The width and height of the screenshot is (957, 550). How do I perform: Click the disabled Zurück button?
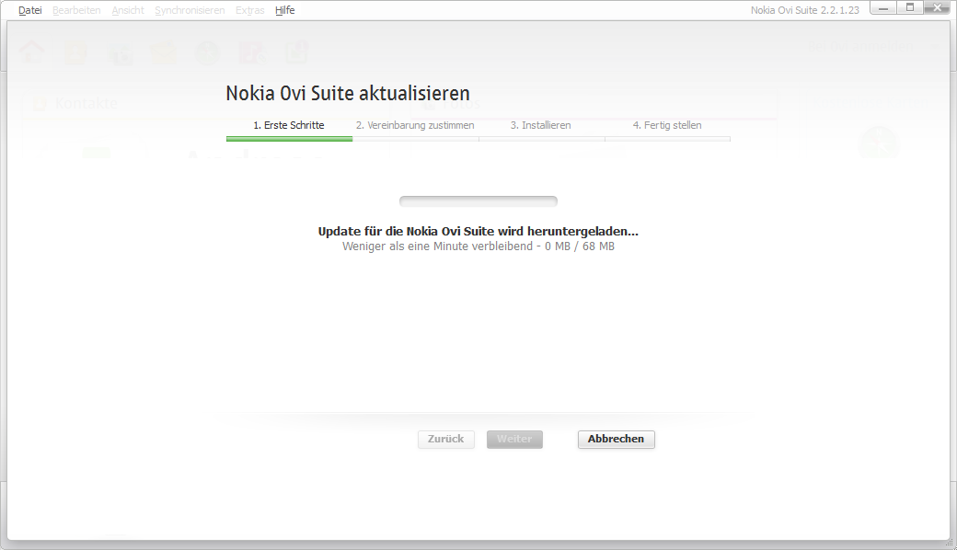point(446,440)
